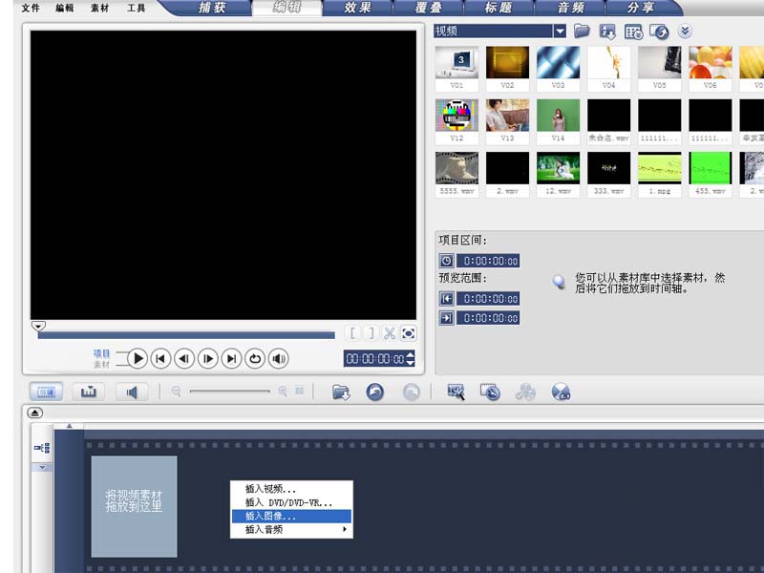Enlarge the preview window

tap(409, 333)
